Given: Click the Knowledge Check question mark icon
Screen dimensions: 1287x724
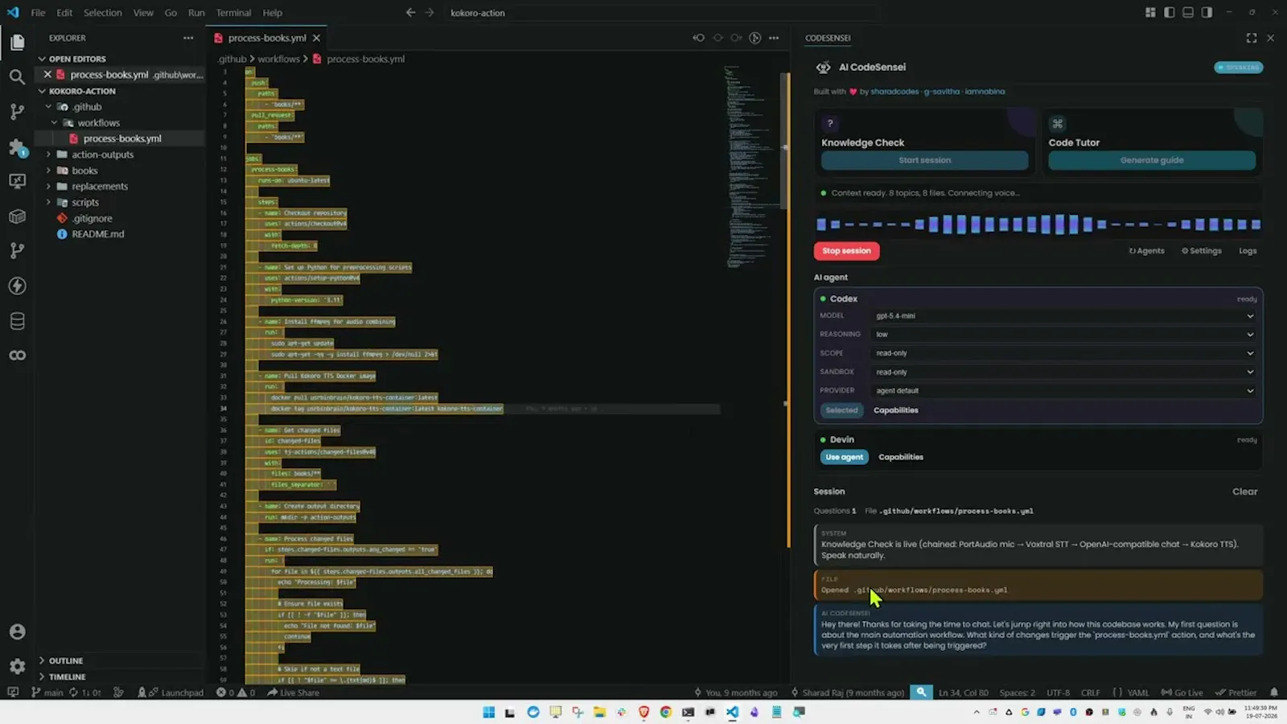Looking at the screenshot, I should [830, 123].
